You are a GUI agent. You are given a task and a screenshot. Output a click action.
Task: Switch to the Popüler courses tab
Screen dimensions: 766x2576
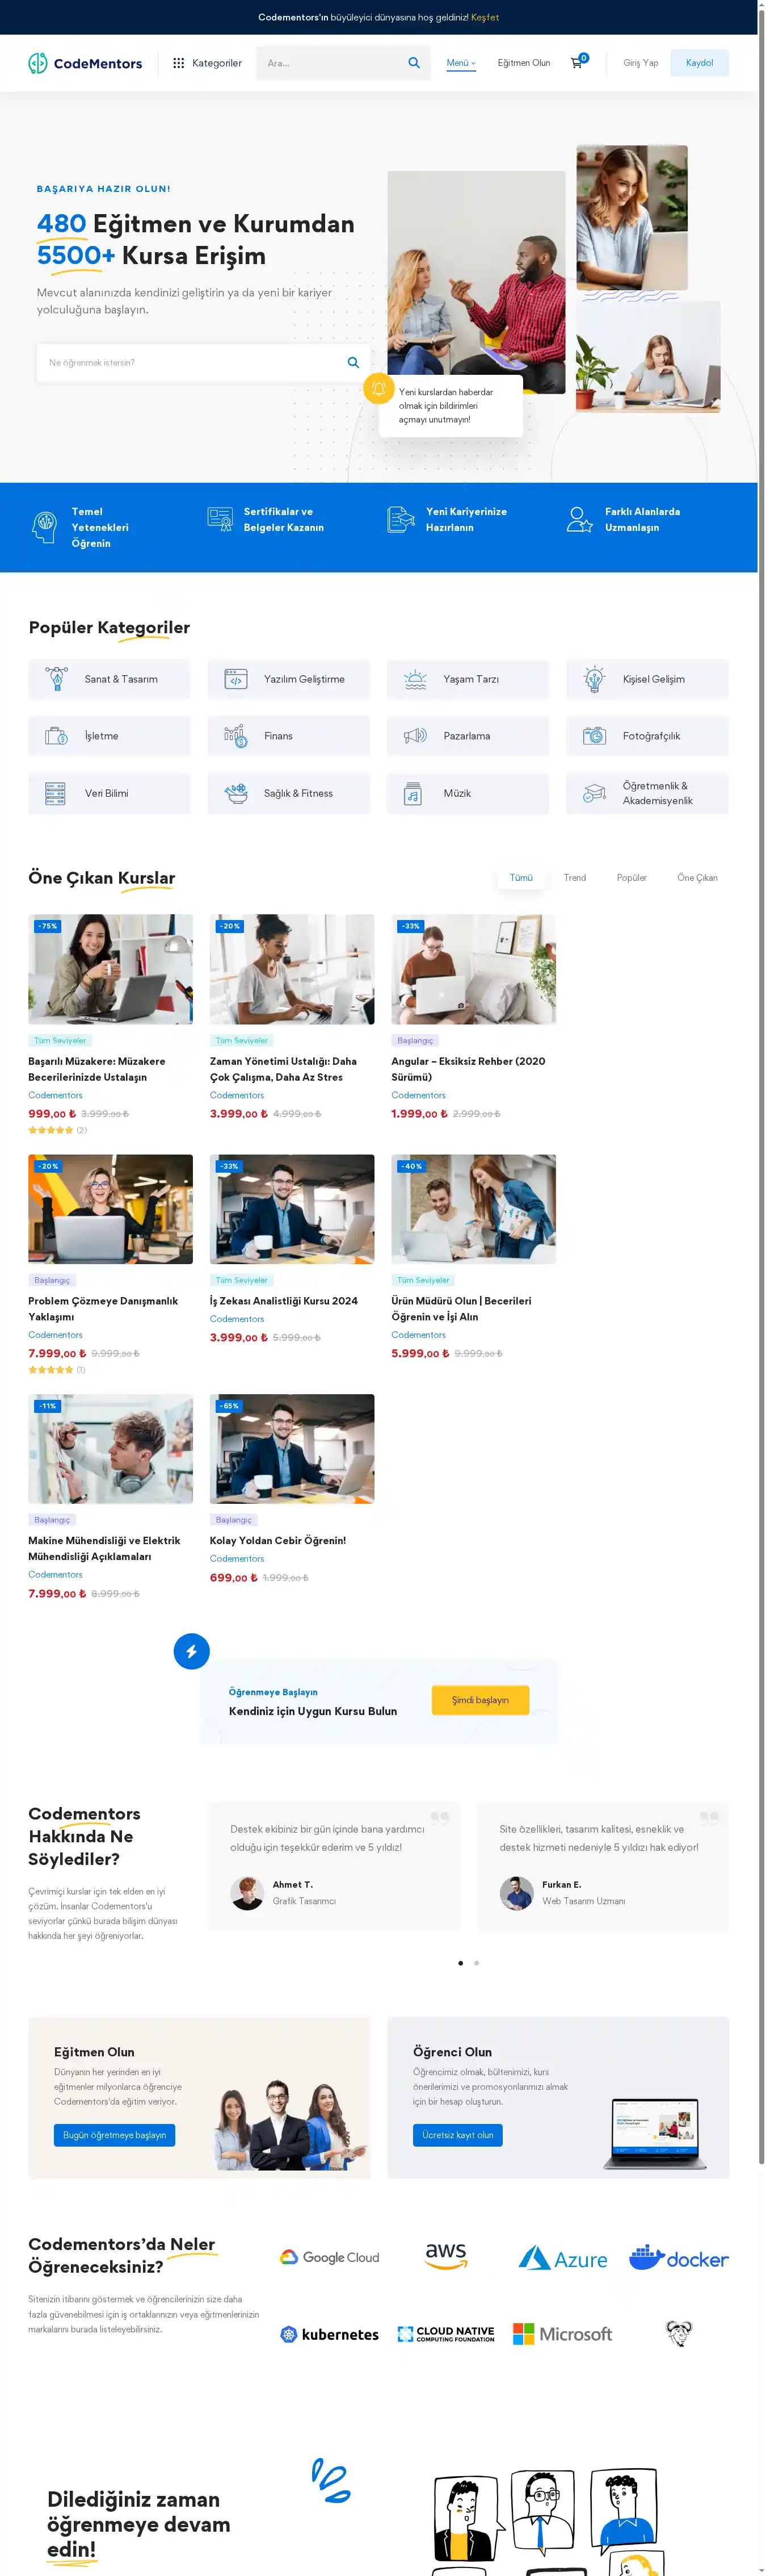tap(631, 878)
